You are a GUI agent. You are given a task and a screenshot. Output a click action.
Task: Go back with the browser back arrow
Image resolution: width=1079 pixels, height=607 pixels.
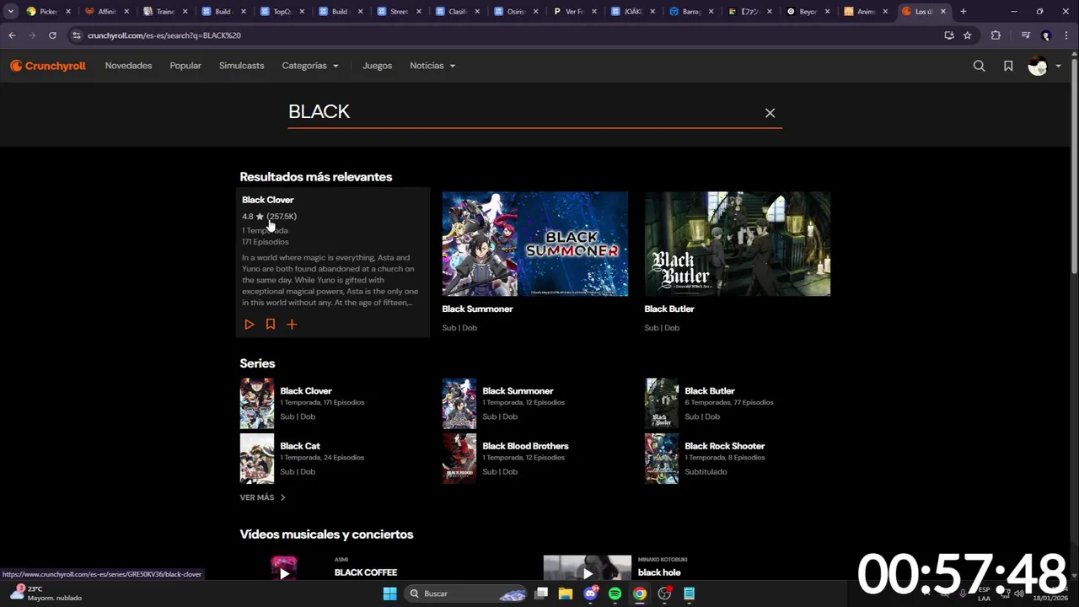12,35
